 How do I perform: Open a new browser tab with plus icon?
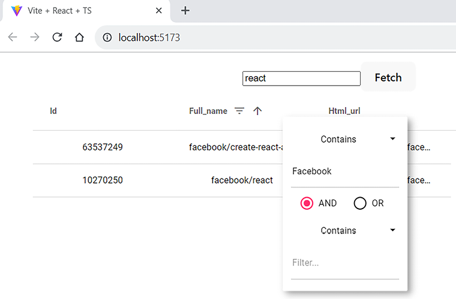coord(185,10)
